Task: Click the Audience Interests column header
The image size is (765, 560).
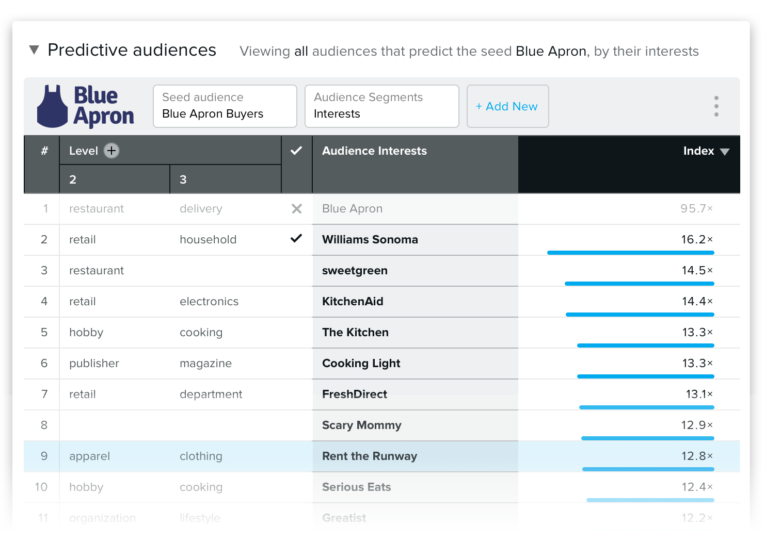Action: pyautogui.click(x=374, y=151)
